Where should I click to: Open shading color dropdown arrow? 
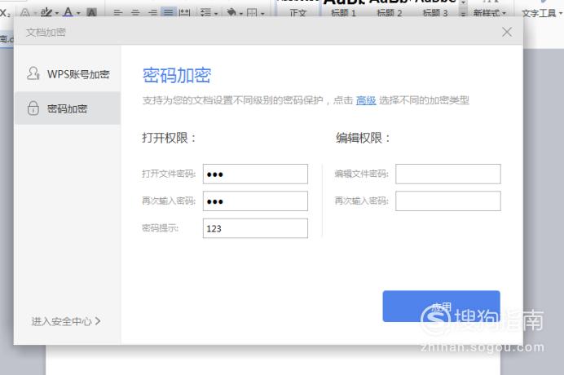pos(241,14)
